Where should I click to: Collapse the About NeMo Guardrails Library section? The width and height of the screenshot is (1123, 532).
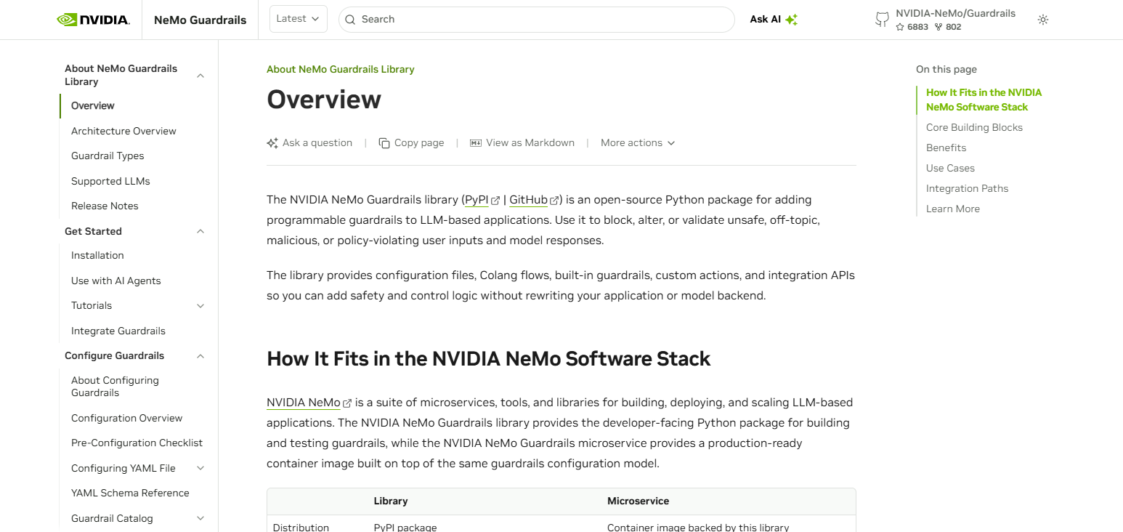coord(200,76)
